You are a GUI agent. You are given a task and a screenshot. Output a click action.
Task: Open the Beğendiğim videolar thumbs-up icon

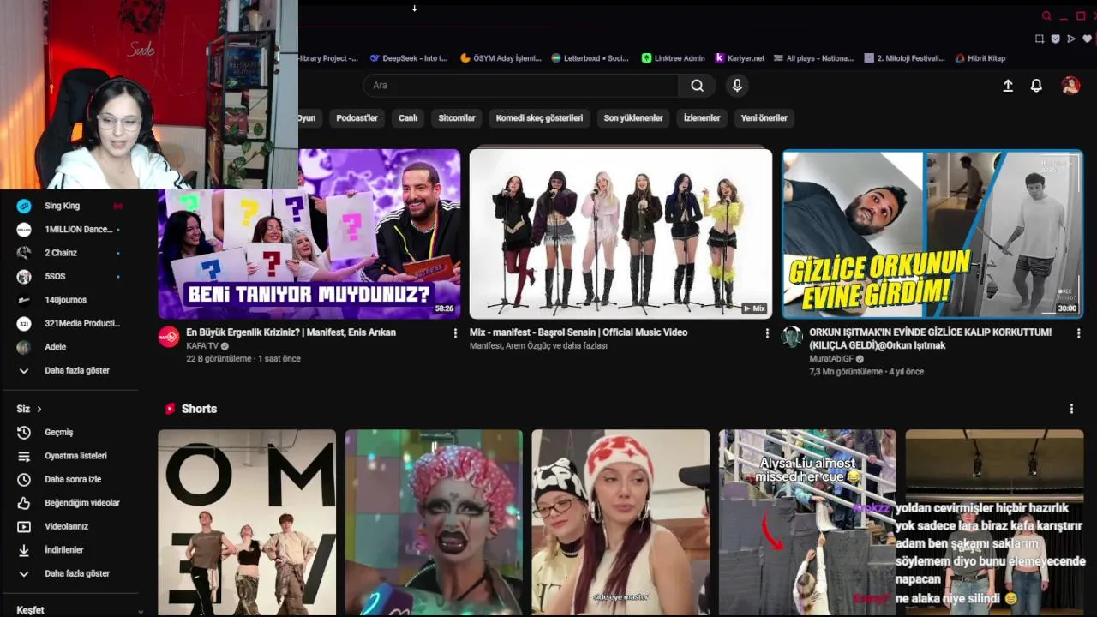point(24,503)
